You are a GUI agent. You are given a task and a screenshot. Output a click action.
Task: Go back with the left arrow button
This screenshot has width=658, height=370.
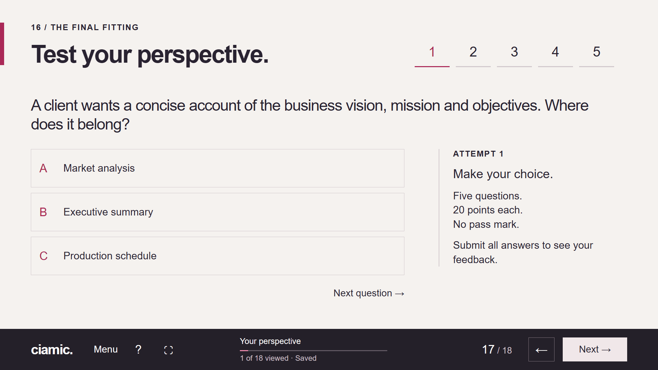point(541,349)
